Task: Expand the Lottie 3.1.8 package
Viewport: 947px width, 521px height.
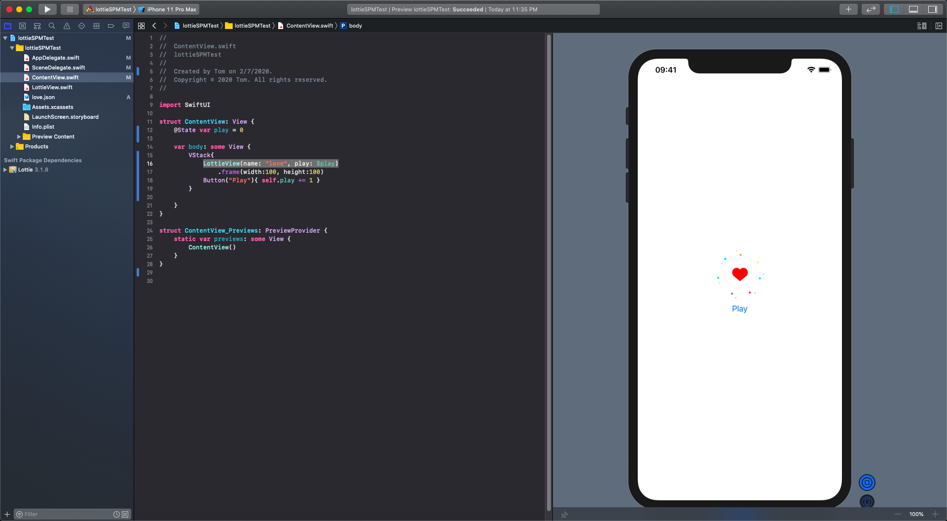Action: 5,170
